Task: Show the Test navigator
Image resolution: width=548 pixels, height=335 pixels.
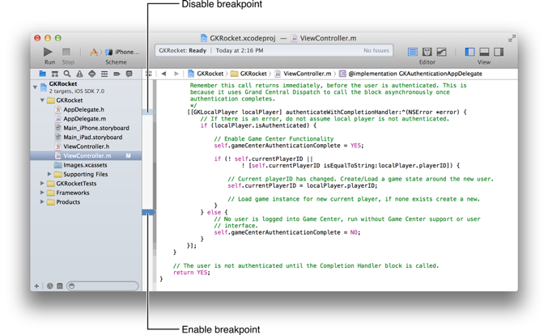Action: click(92, 74)
